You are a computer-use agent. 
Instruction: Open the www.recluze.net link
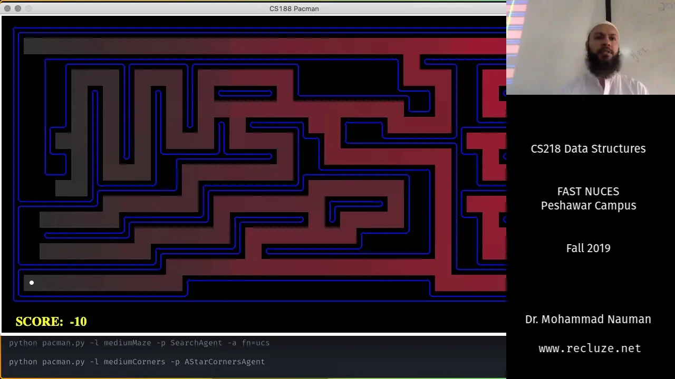589,348
